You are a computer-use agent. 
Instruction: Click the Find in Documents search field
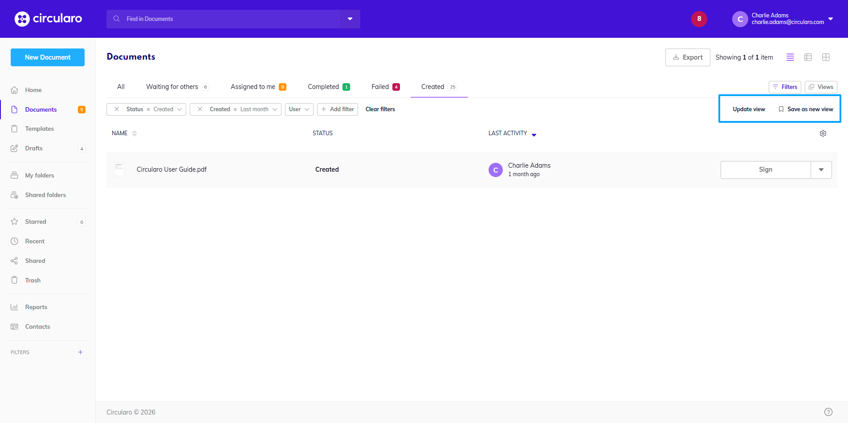[x=223, y=19]
